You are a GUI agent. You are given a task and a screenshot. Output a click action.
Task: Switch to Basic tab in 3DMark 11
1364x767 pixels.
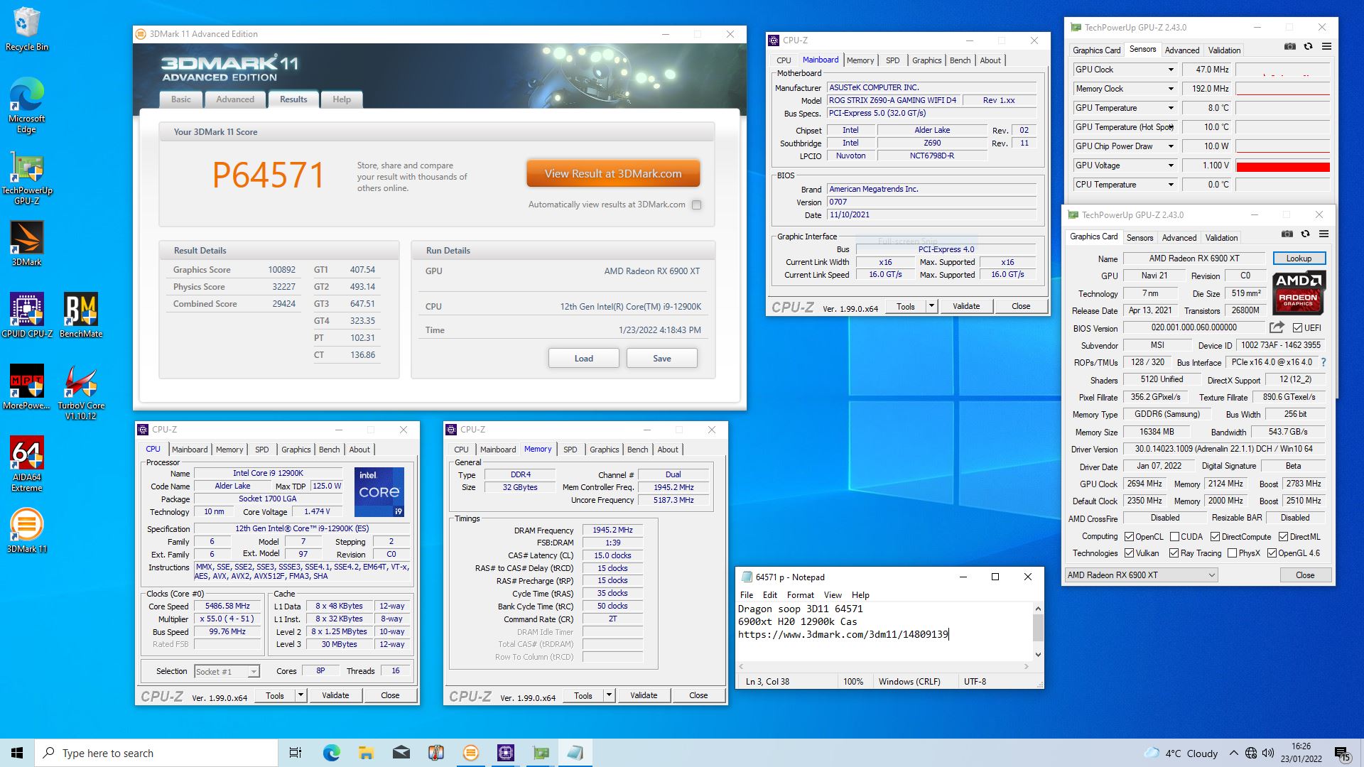(181, 99)
